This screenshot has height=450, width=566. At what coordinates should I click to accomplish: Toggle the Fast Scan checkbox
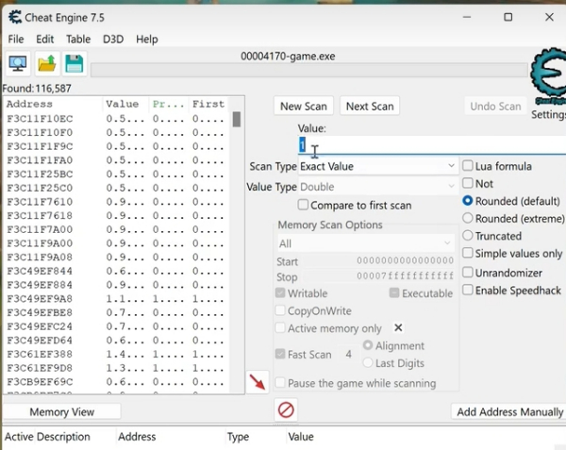pyautogui.click(x=280, y=354)
